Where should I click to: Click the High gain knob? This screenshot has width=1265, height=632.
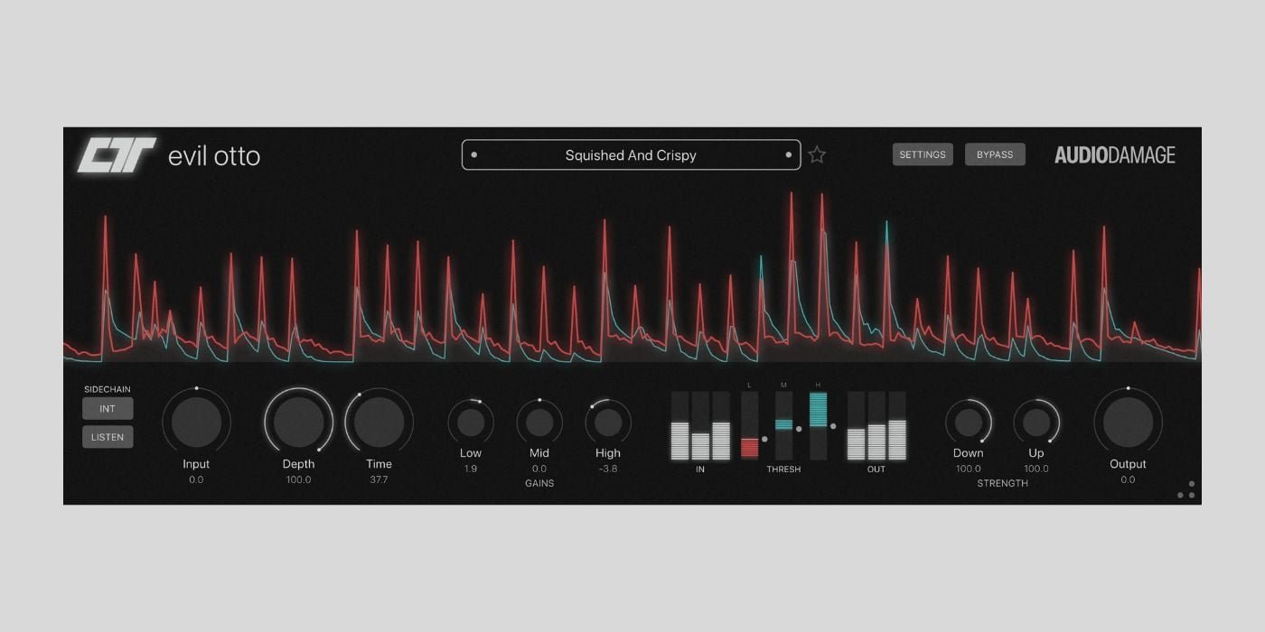coord(608,422)
